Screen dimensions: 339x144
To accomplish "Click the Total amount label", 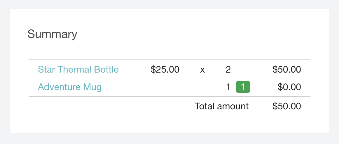I will tap(221, 106).
